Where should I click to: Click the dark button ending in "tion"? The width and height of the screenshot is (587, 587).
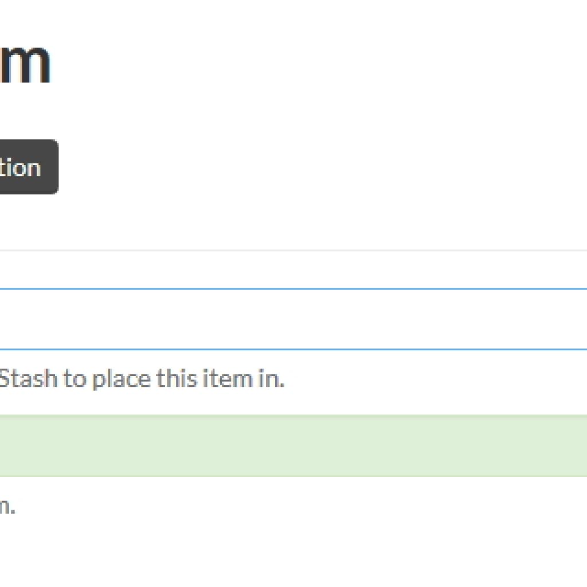pyautogui.click(x=29, y=167)
